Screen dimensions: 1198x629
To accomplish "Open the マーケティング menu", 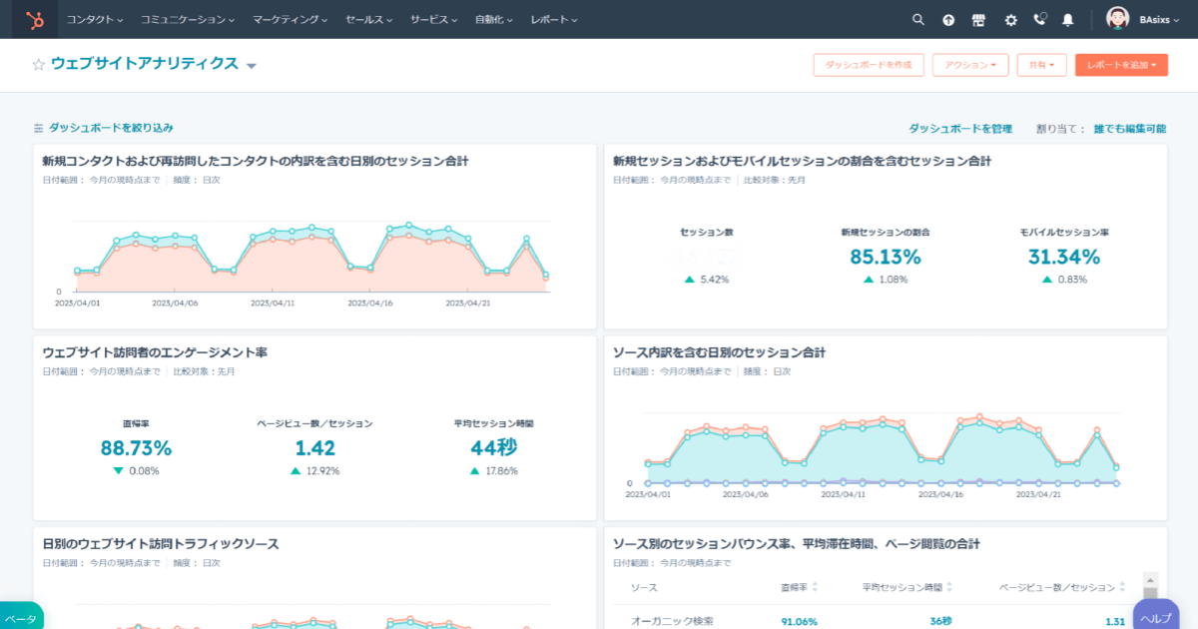I will [291, 19].
